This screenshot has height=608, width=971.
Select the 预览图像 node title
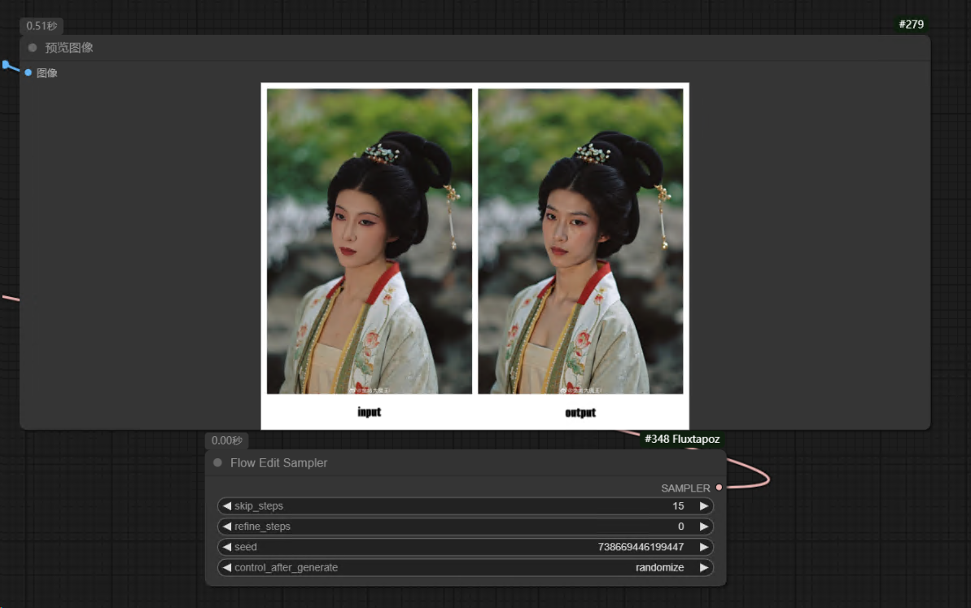(69, 48)
